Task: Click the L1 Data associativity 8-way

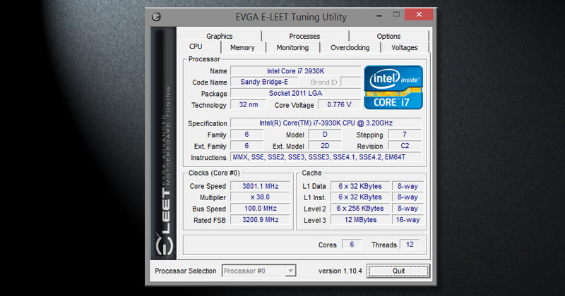Action: coord(408,186)
